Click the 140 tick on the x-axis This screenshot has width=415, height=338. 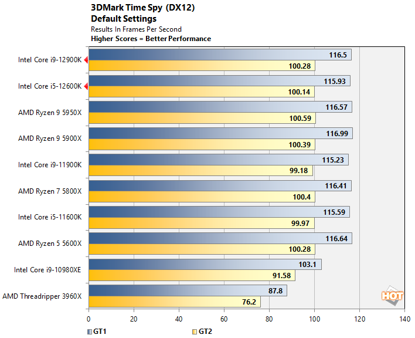click(x=404, y=320)
